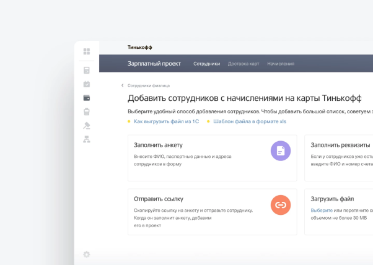Click the calculator icon in sidebar
Image resolution: width=373 pixels, height=265 pixels.
point(87,70)
